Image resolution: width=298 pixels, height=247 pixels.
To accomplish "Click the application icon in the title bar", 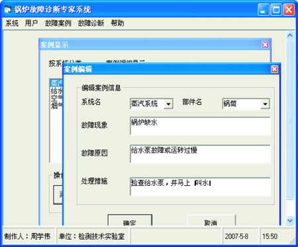I will click(x=8, y=9).
